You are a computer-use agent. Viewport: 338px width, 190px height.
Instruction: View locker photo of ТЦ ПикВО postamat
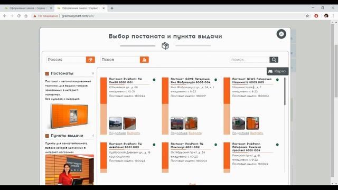[x=129, y=123]
